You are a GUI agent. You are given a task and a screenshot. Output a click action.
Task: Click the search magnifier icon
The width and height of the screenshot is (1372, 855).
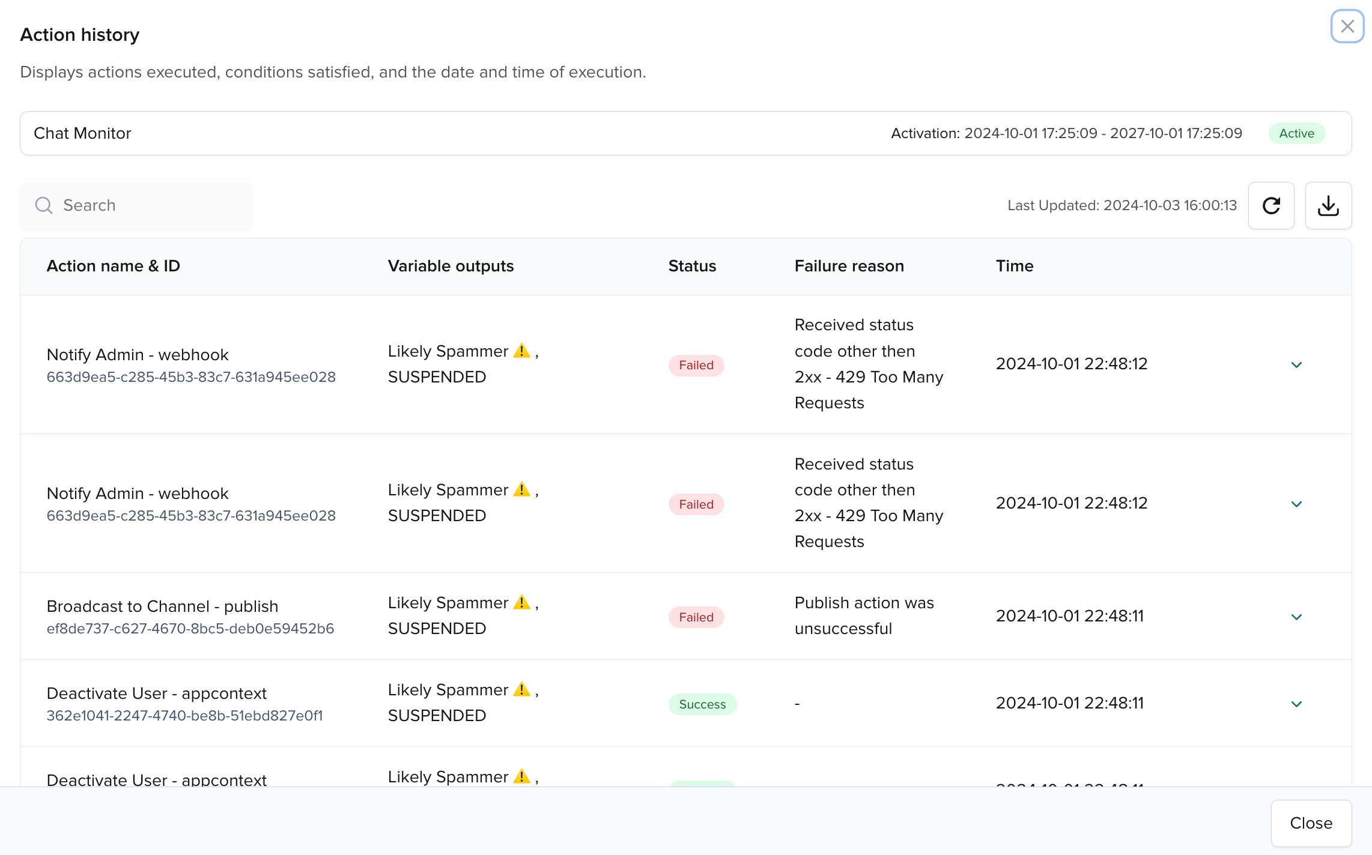pyautogui.click(x=44, y=205)
